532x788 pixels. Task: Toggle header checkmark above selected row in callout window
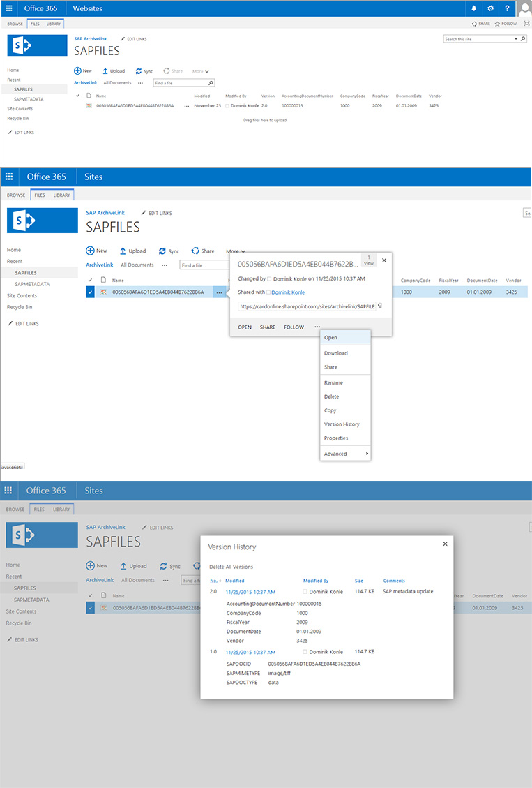91,280
